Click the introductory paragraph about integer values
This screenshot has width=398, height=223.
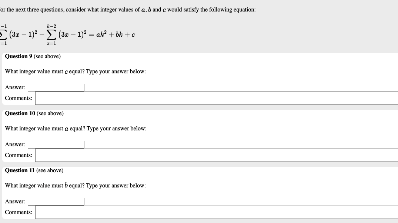[128, 9]
